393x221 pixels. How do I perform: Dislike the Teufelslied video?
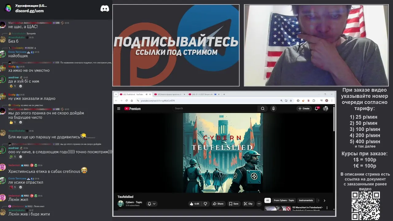(x=205, y=204)
